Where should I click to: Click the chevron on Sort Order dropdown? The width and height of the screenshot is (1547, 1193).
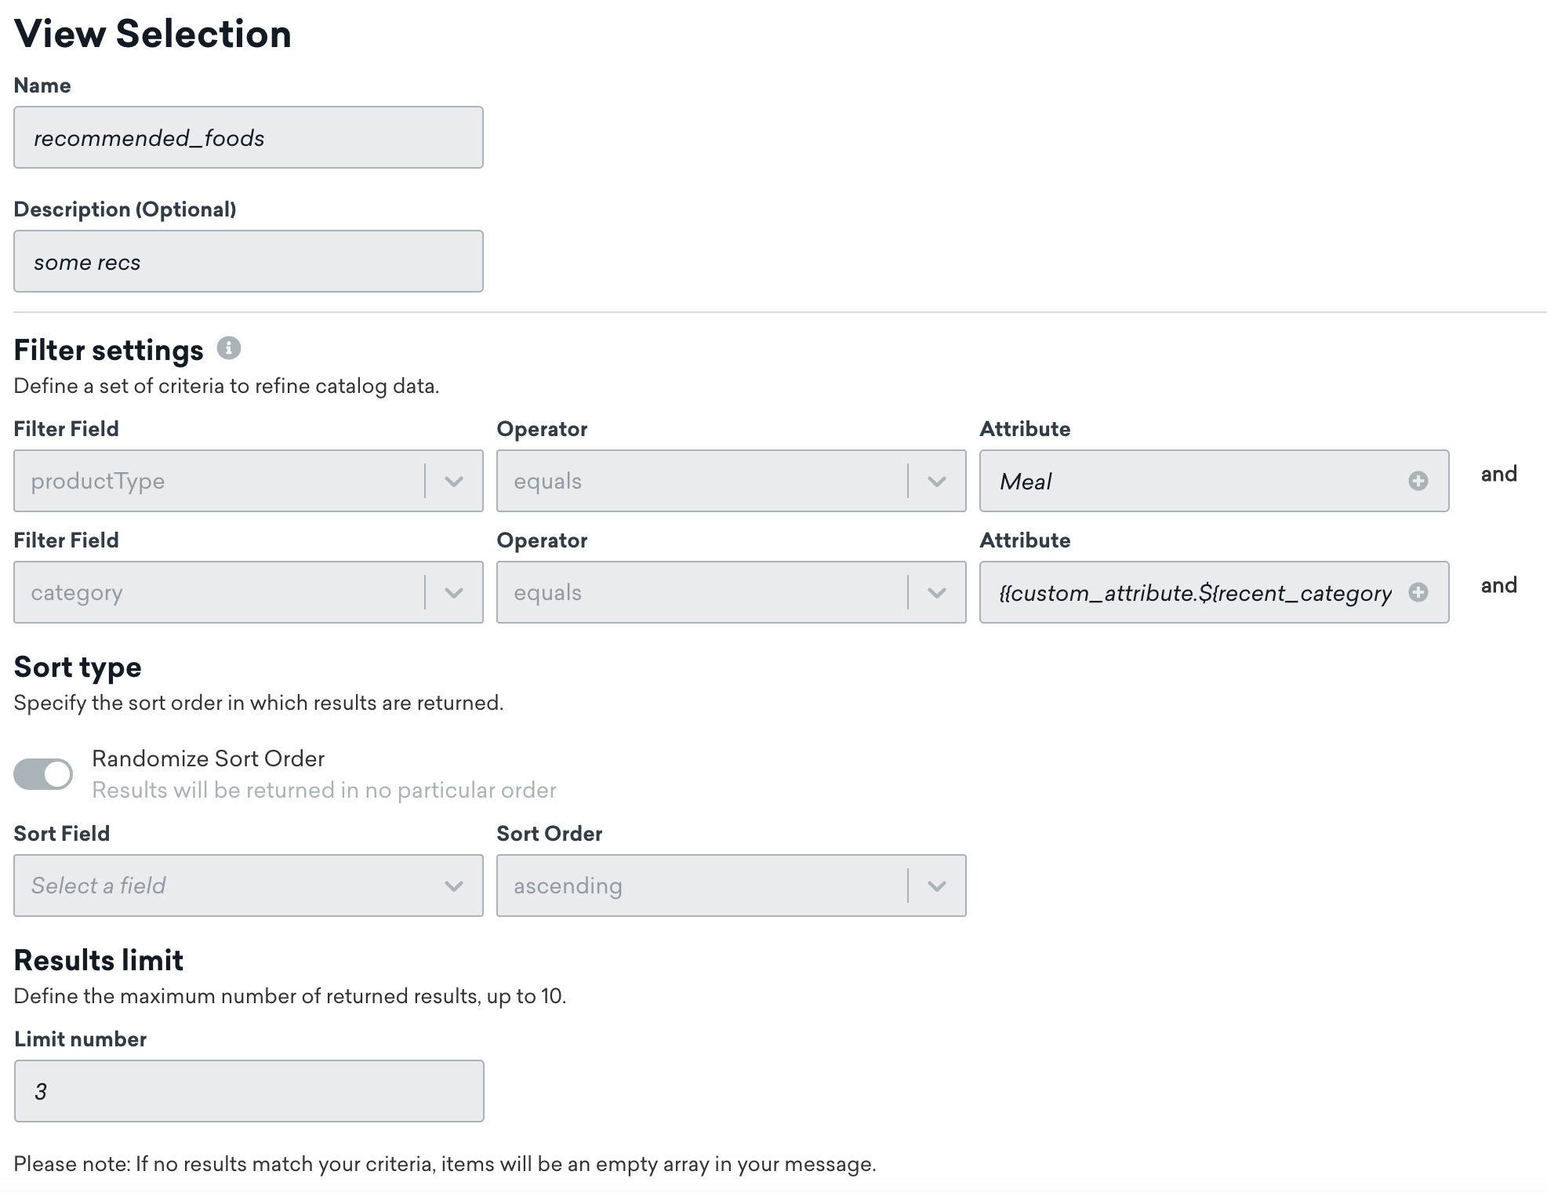pos(937,886)
